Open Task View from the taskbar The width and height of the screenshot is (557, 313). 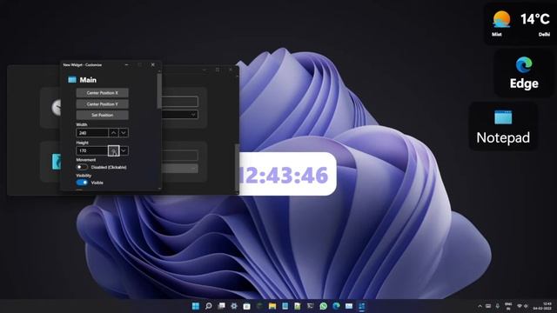(221, 306)
